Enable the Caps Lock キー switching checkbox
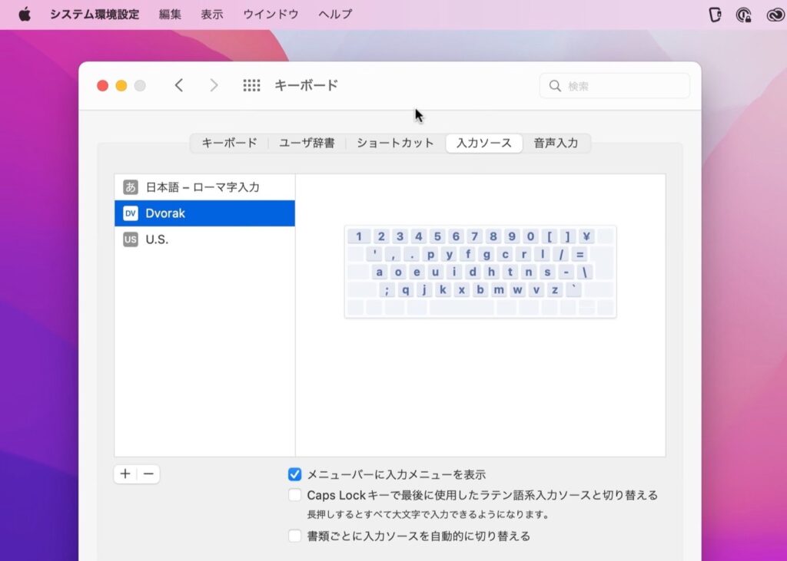This screenshot has width=787, height=561. [x=294, y=495]
